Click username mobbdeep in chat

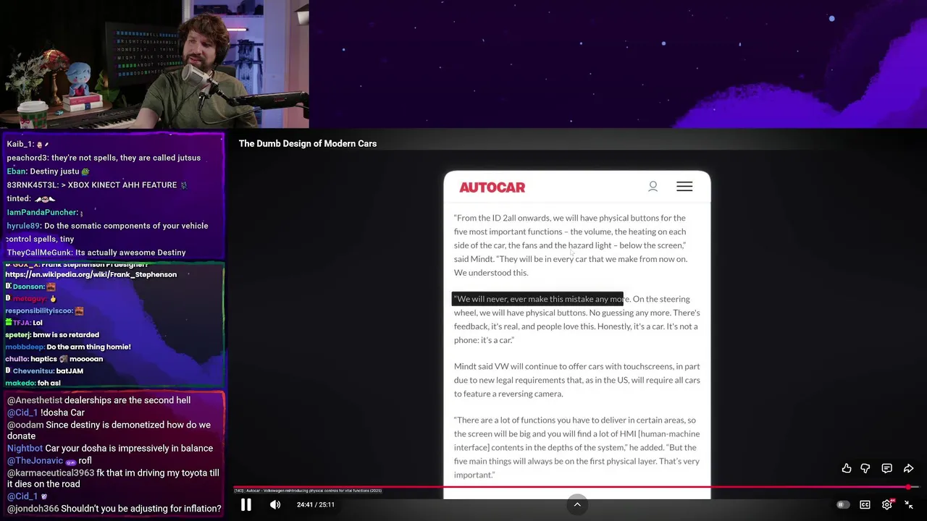(x=25, y=347)
